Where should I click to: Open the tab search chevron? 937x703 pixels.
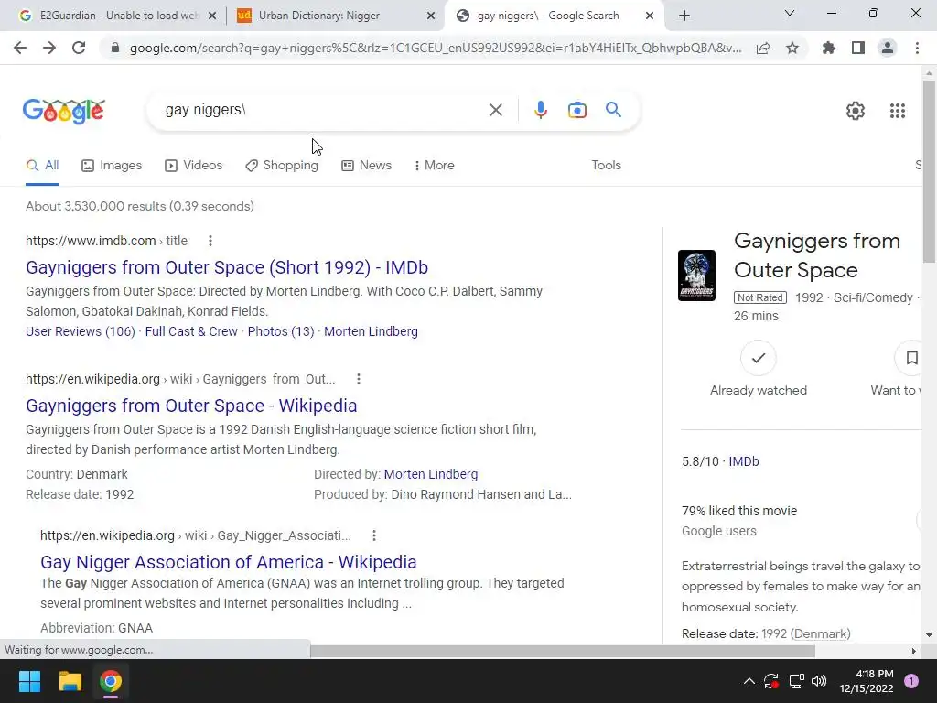(790, 13)
